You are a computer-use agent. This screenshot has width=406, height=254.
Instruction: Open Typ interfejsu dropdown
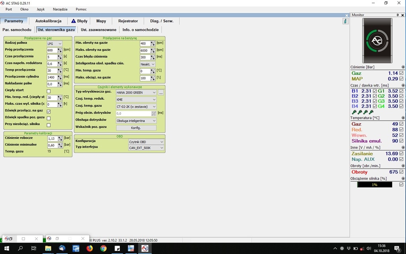tap(146, 148)
